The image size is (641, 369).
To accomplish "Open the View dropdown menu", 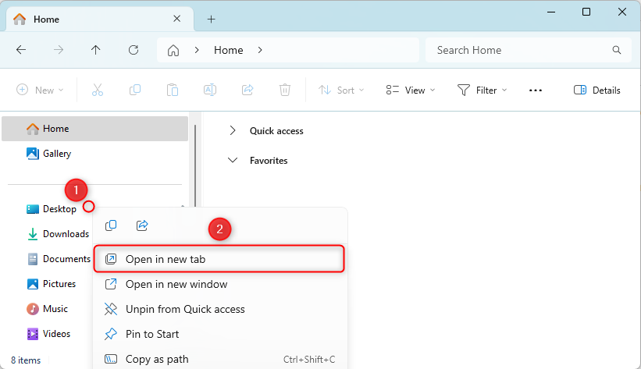I will (411, 90).
